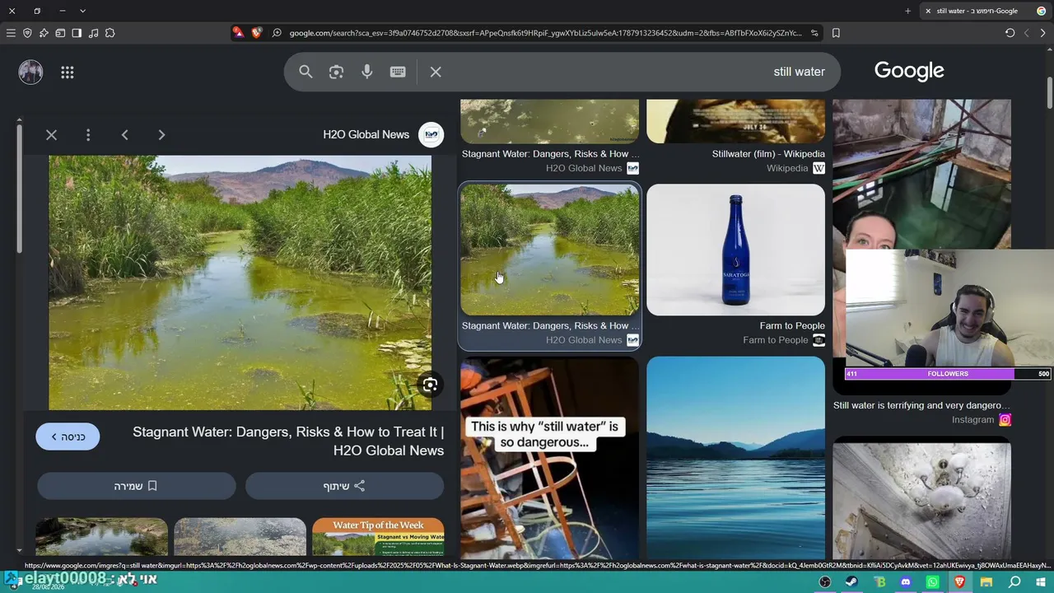Click the address bar URL field

[545, 33]
